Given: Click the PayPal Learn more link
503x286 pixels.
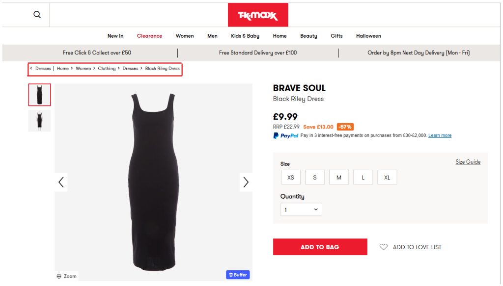Looking at the screenshot, I should 440,135.
